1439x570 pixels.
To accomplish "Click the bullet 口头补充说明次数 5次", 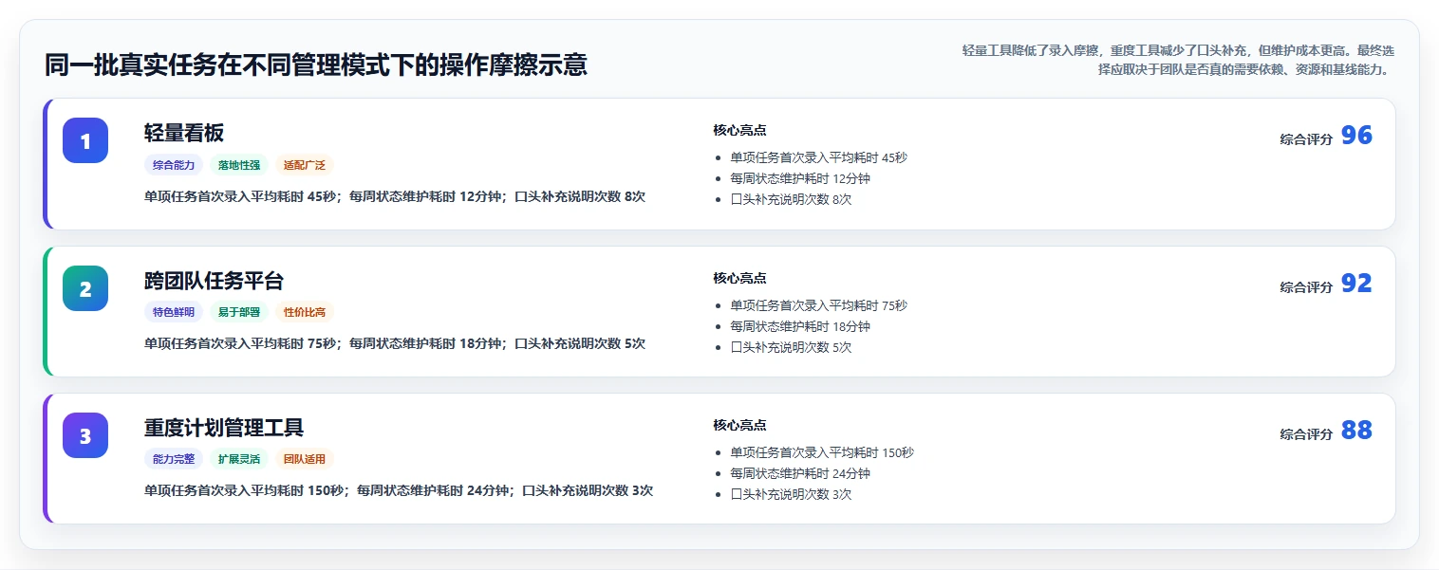I will coord(791,347).
